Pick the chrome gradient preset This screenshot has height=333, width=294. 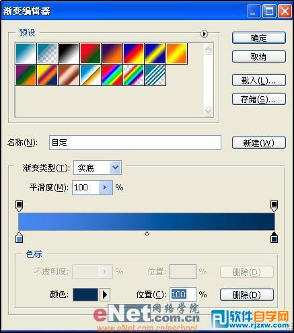[90, 75]
